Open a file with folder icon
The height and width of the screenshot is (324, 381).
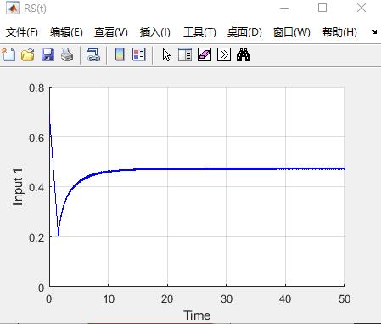(x=28, y=54)
